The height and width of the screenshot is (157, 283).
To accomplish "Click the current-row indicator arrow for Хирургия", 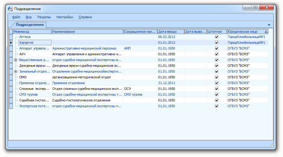I will pos(11,43).
